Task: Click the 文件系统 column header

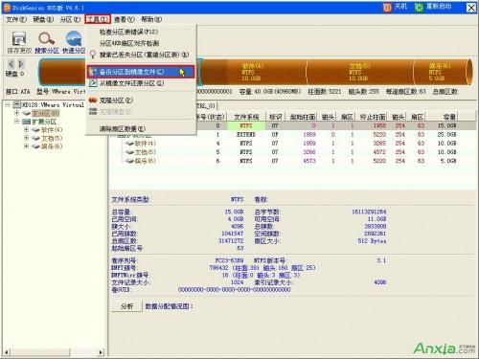Action: [246, 117]
